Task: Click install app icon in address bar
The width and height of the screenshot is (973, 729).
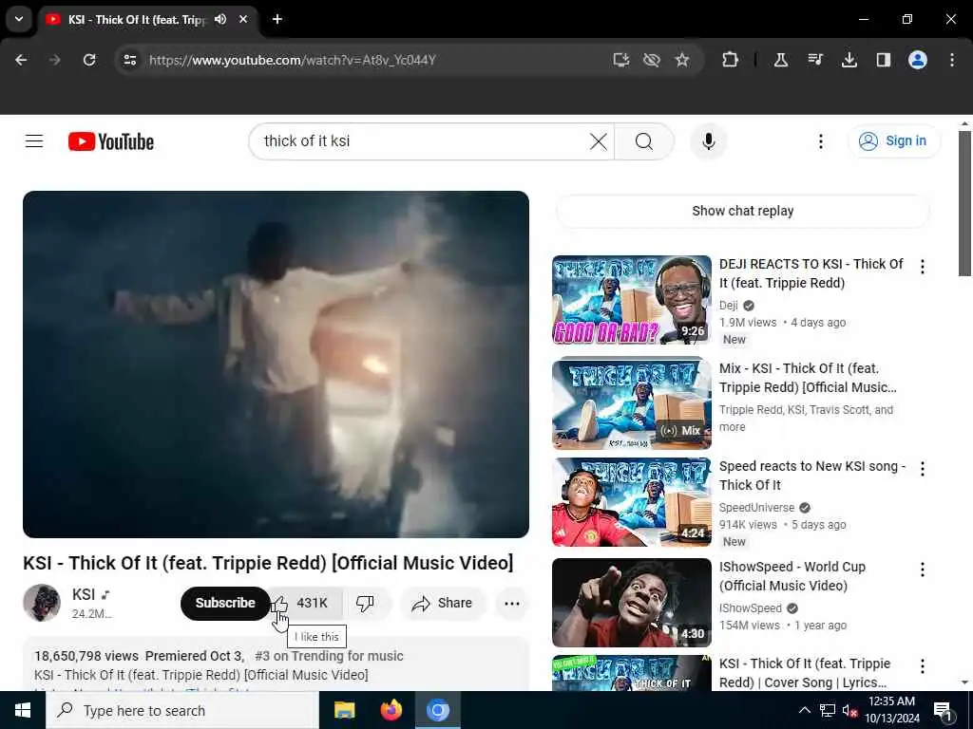Action: click(620, 60)
